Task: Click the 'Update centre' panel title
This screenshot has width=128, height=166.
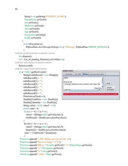Action: click(68, 71)
